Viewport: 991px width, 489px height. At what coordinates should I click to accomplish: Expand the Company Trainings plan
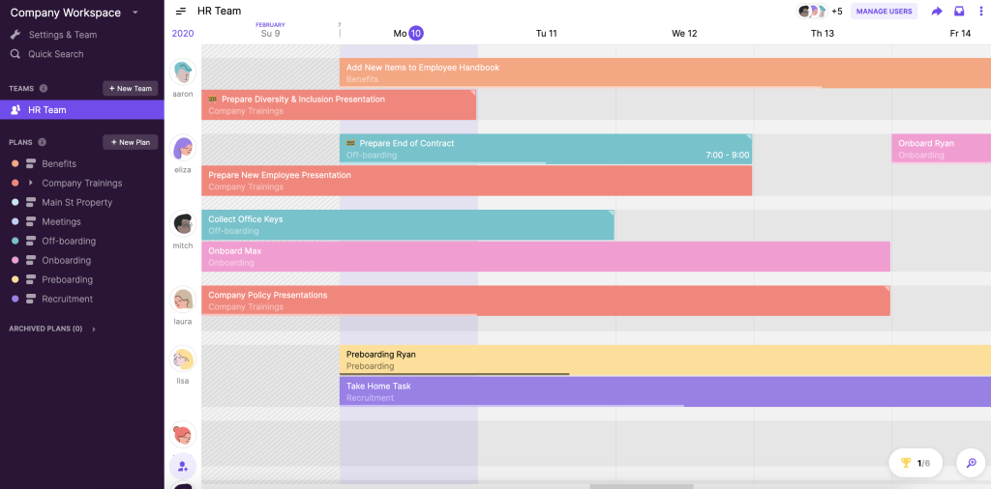point(30,183)
